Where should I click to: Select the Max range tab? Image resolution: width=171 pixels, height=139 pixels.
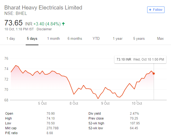160,39
